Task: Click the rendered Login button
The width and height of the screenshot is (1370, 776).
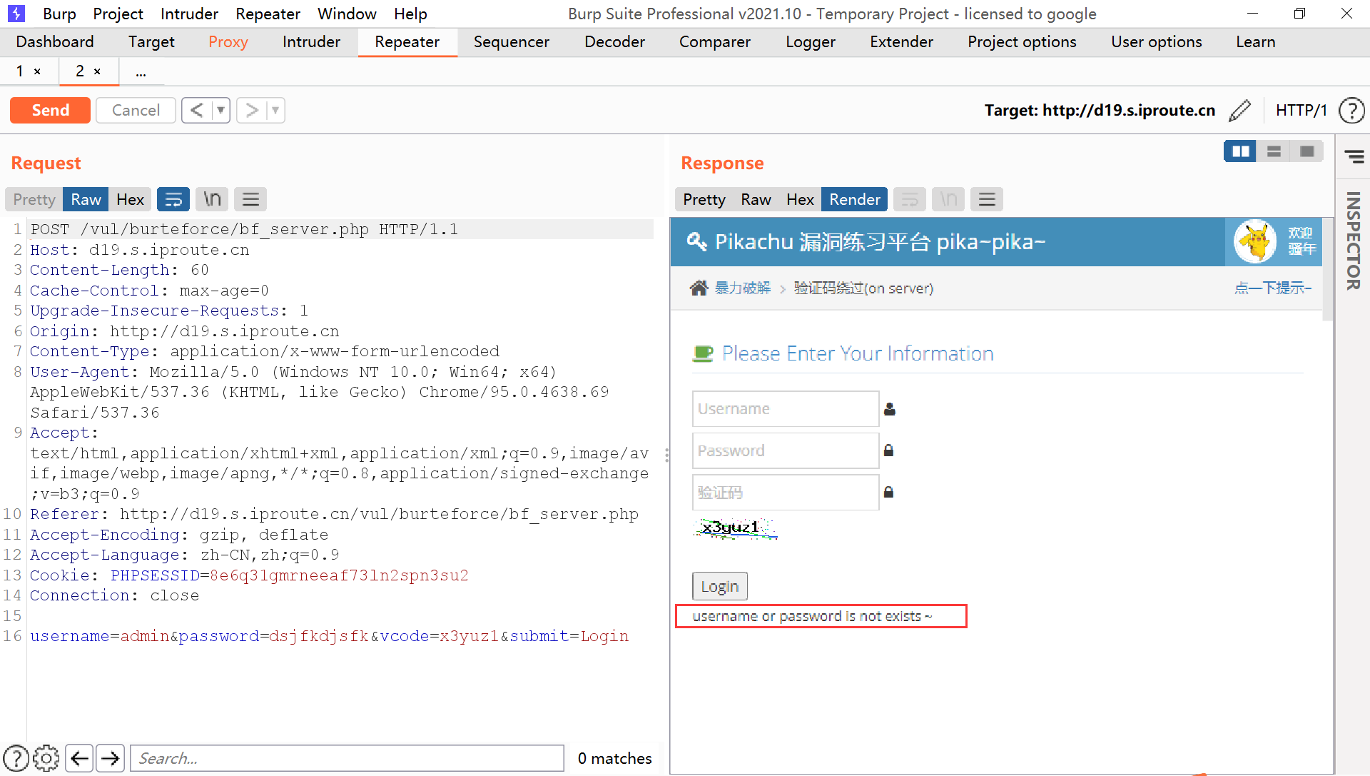Action: [719, 586]
